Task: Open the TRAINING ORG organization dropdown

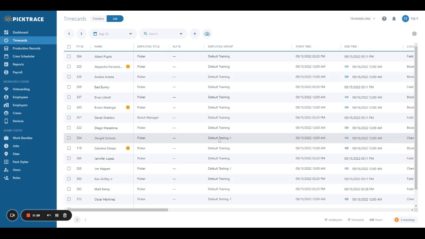Action: click(363, 19)
